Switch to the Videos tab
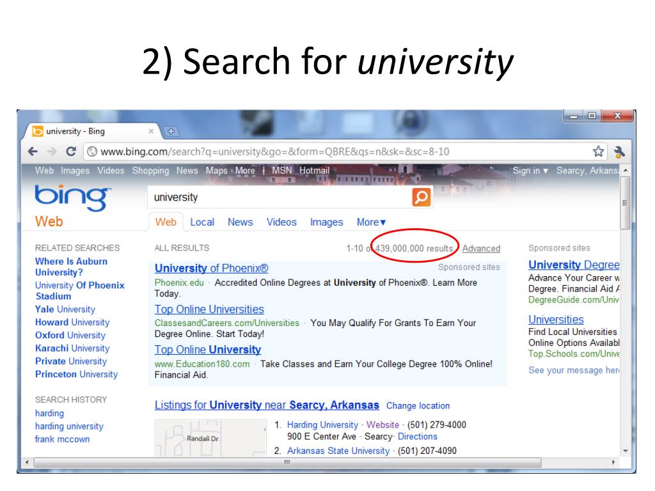The image size is (655, 491). (x=281, y=222)
